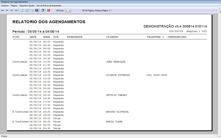Click the MARIA CLARA client entry
The width and height of the screenshot is (221, 138).
(114, 122)
